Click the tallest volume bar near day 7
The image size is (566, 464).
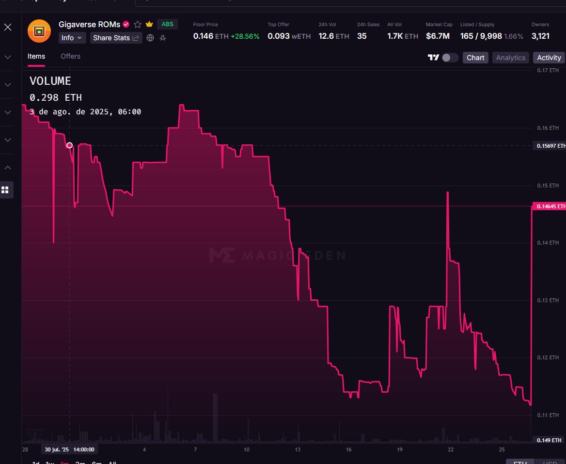coord(215,418)
